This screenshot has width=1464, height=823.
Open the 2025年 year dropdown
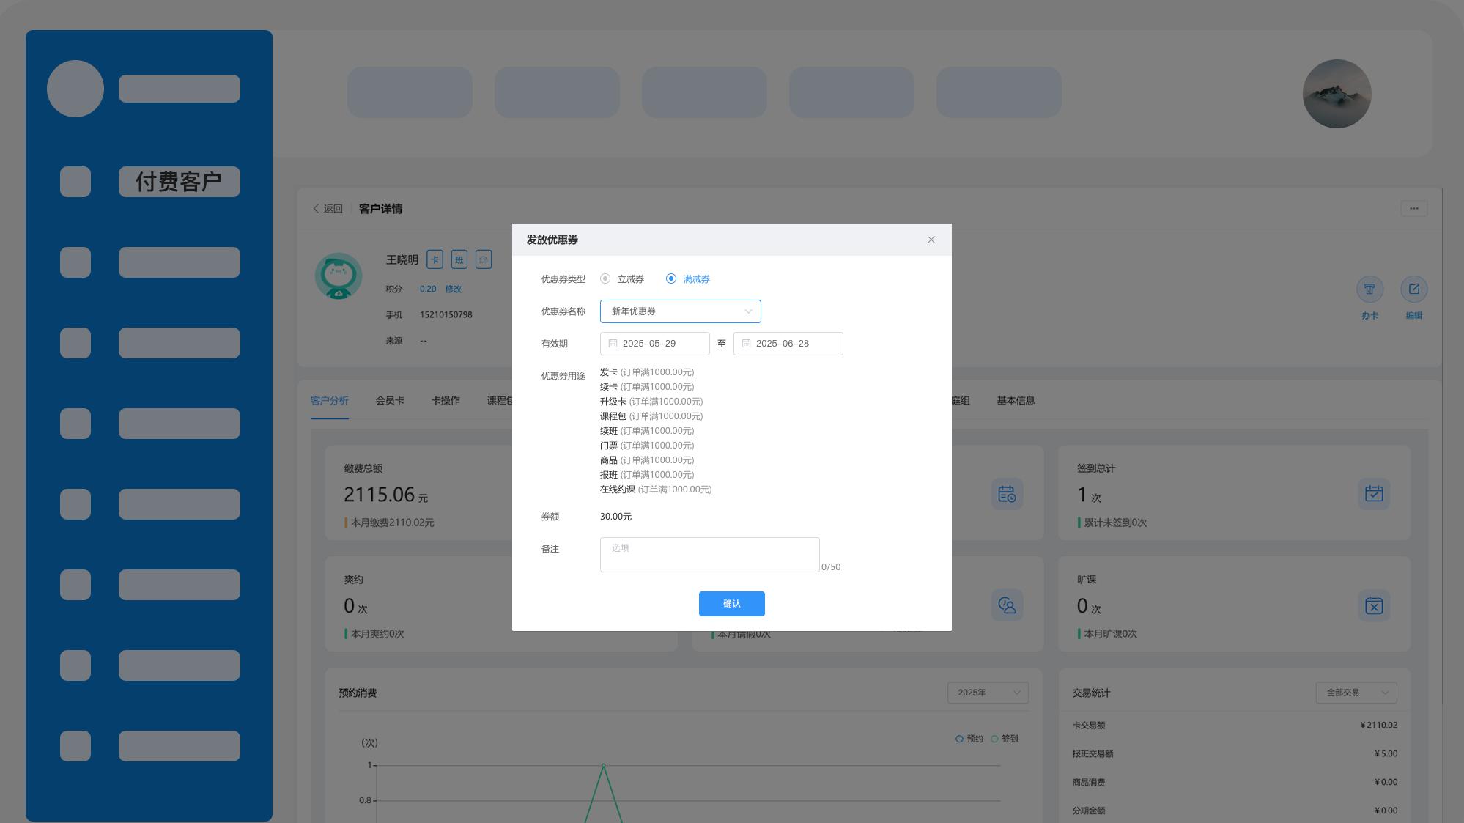(x=988, y=693)
